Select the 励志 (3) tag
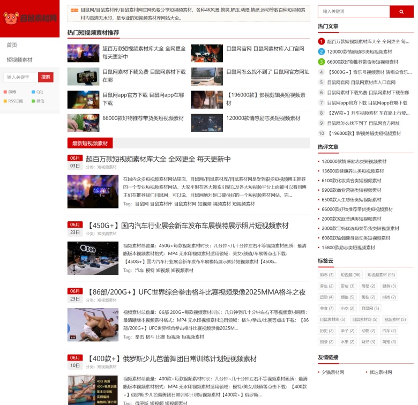The image size is (418, 405). pyautogui.click(x=326, y=275)
